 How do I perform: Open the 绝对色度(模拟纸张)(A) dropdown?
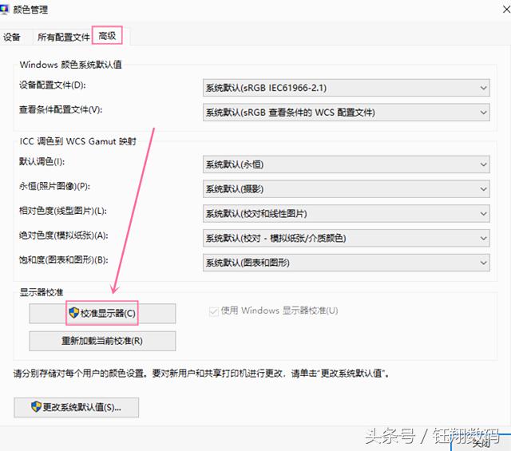coord(346,238)
